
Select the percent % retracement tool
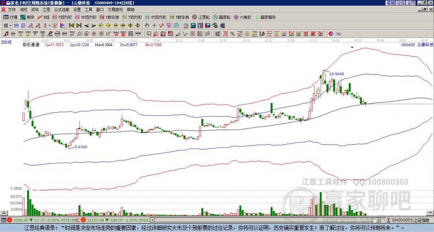pyautogui.click(x=233, y=34)
